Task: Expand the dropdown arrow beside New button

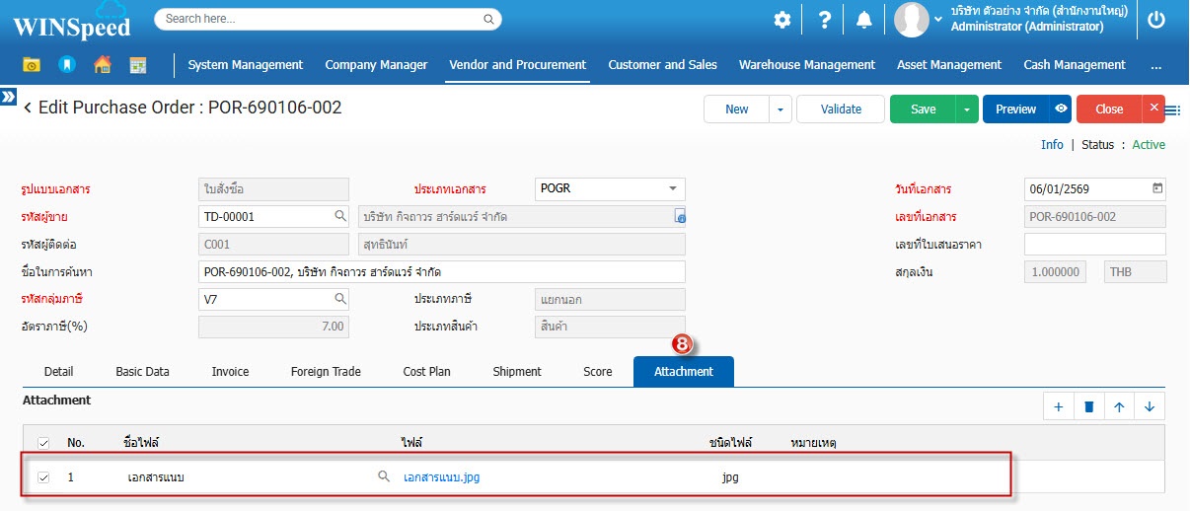Action: (780, 109)
